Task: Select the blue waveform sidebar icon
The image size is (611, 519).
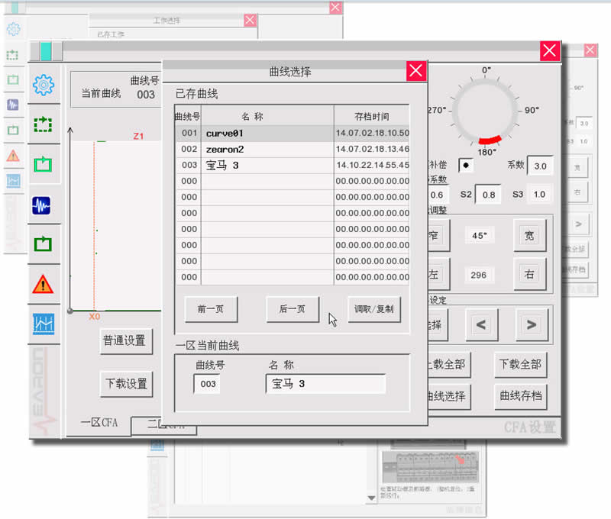Action: tap(44, 205)
